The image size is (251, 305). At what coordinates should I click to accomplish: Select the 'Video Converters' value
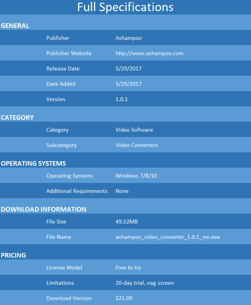pyautogui.click(x=137, y=145)
